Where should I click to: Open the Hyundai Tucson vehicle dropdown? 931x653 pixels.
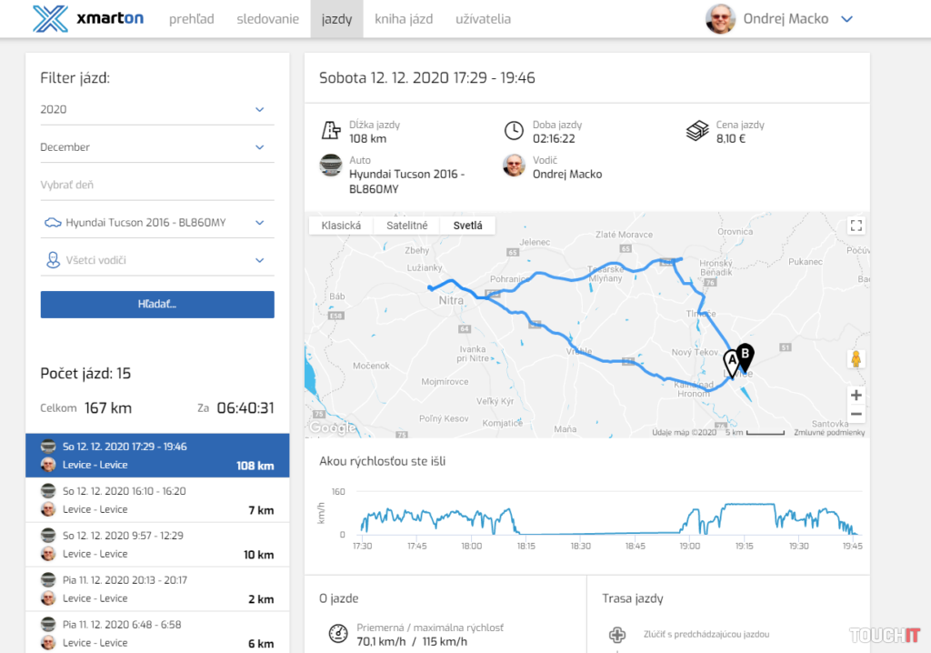point(157,222)
